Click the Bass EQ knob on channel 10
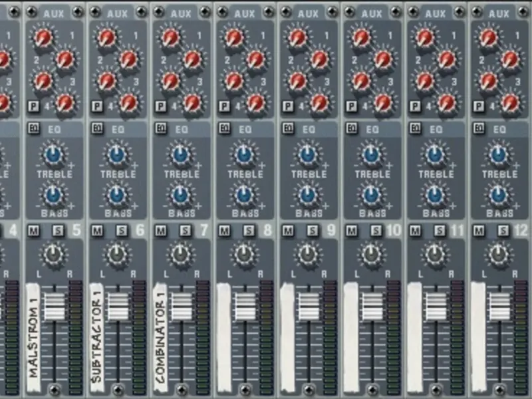This screenshot has height=399, width=532. pos(372,195)
